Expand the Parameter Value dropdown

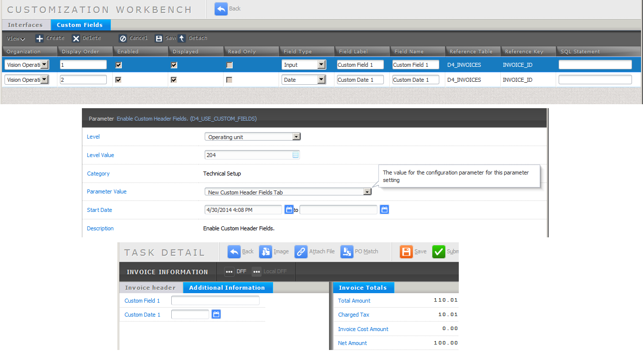click(367, 192)
